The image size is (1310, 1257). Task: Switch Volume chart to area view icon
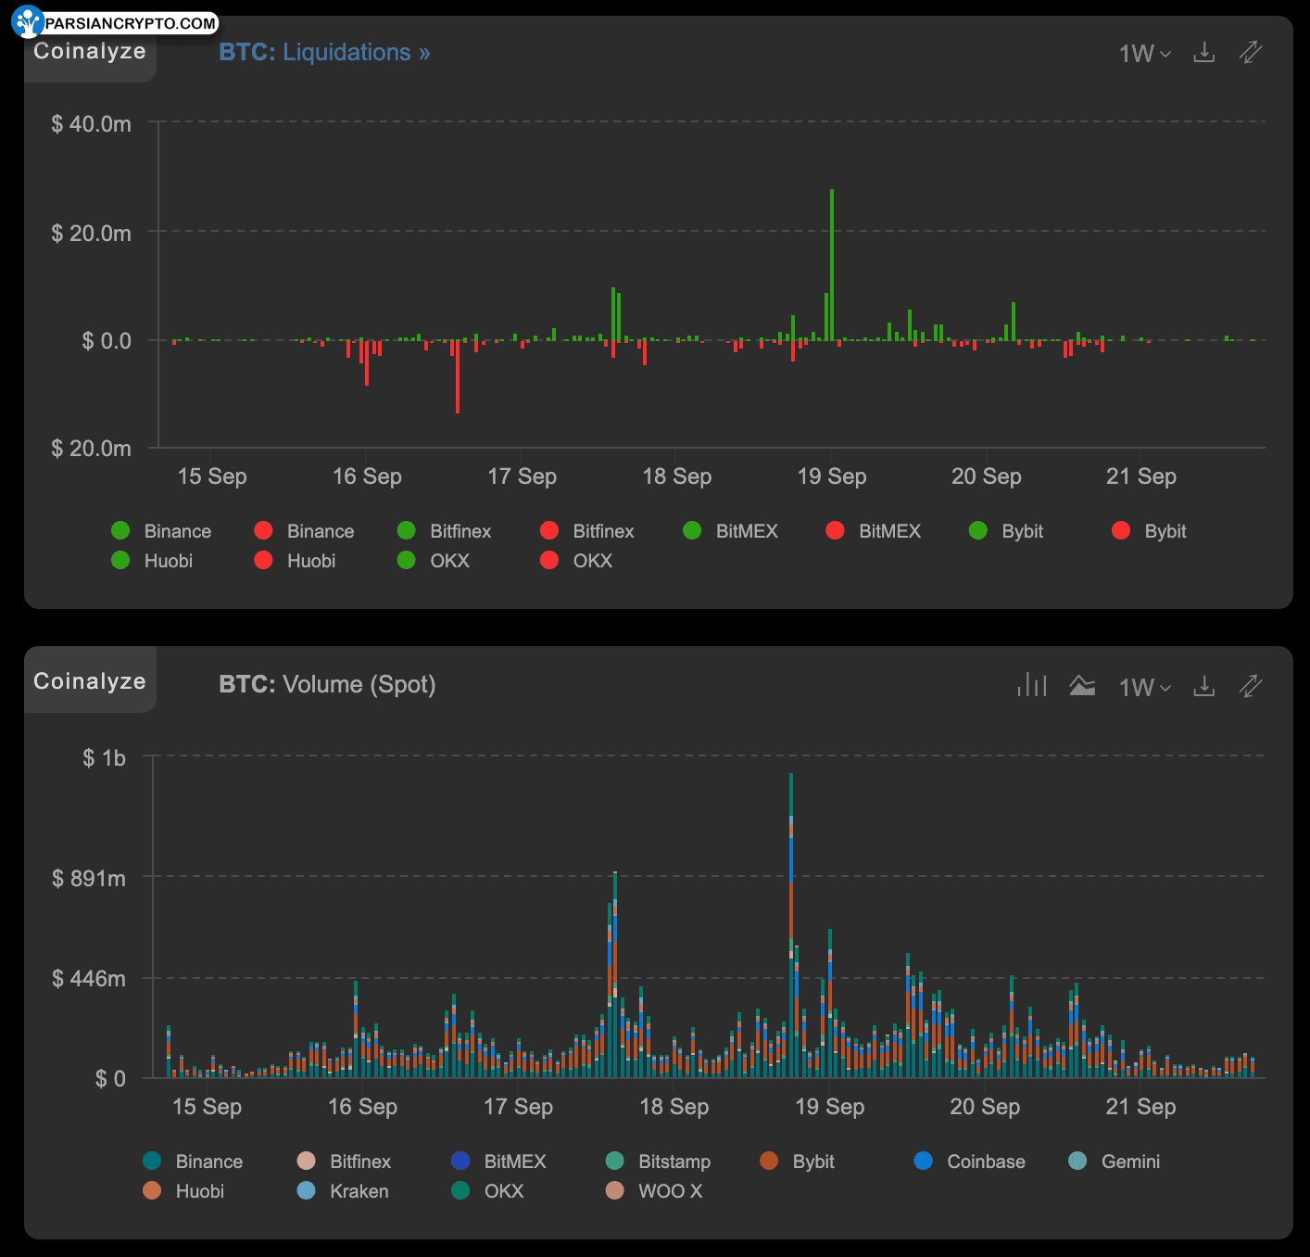[1082, 685]
